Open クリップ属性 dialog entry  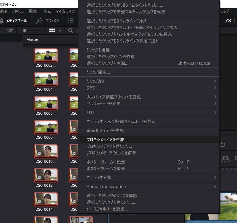149,72
